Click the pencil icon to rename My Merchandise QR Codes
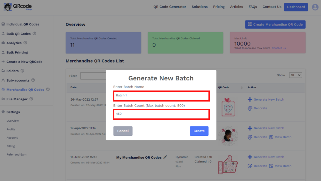 pyautogui.click(x=166, y=157)
